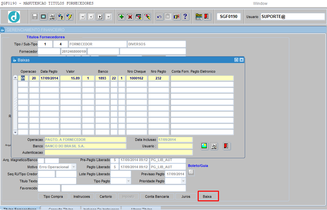Click the Juros button
This screenshot has width=327, height=210.
point(186,196)
